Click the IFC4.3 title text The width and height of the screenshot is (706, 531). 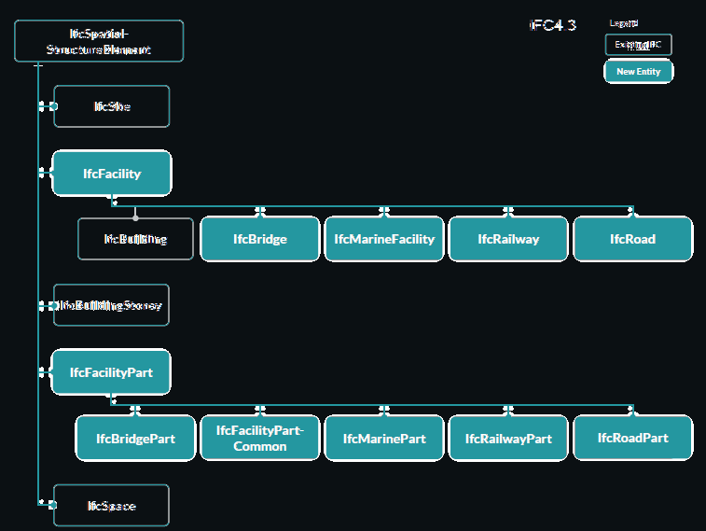(x=553, y=25)
